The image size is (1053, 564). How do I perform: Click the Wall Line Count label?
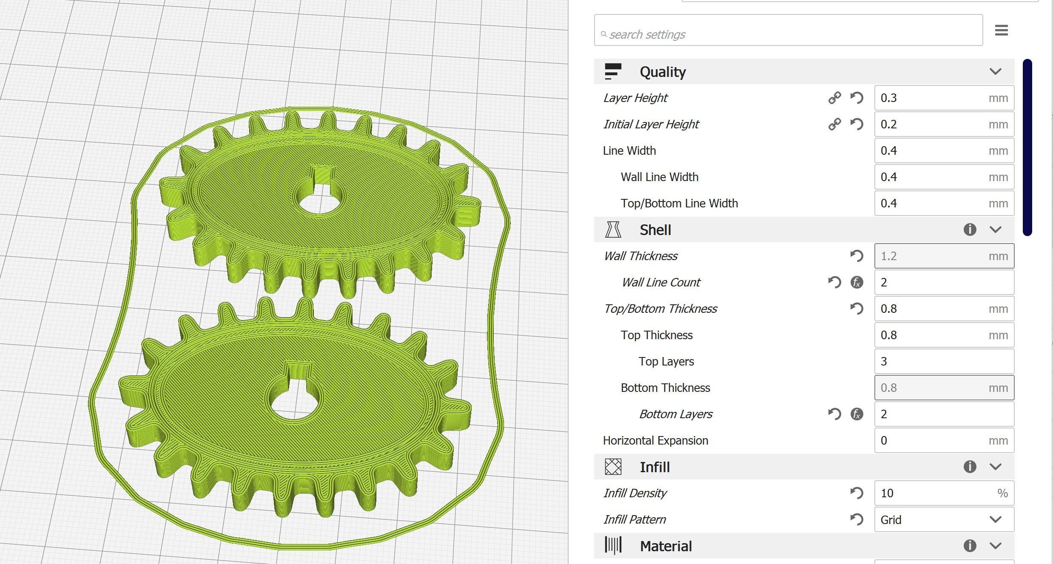pos(660,283)
